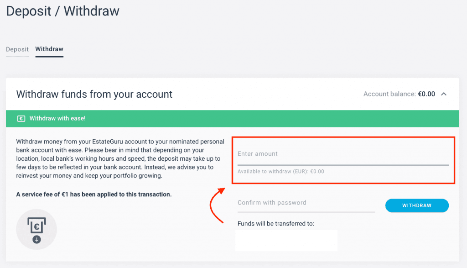Click the Account balance label
Viewport: 467px width, 268px height.
tap(389, 94)
